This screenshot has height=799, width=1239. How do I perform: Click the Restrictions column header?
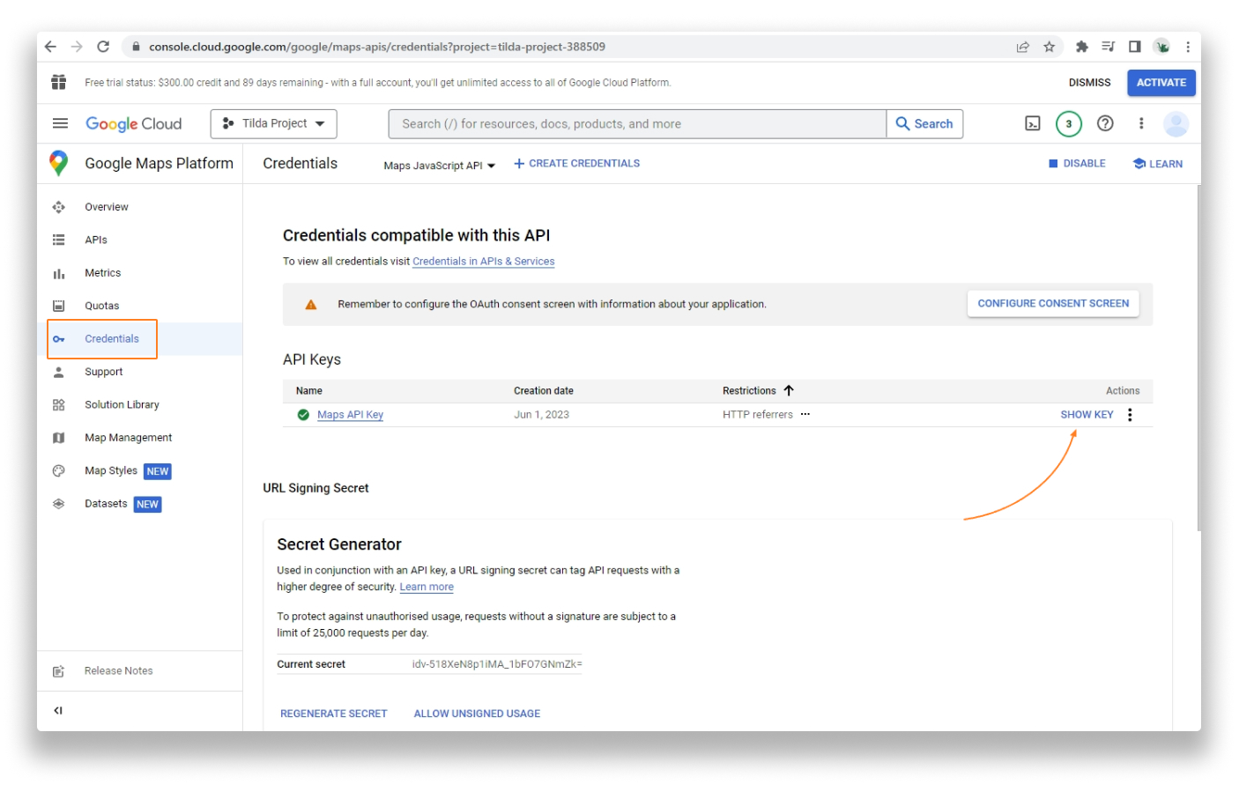coord(749,391)
